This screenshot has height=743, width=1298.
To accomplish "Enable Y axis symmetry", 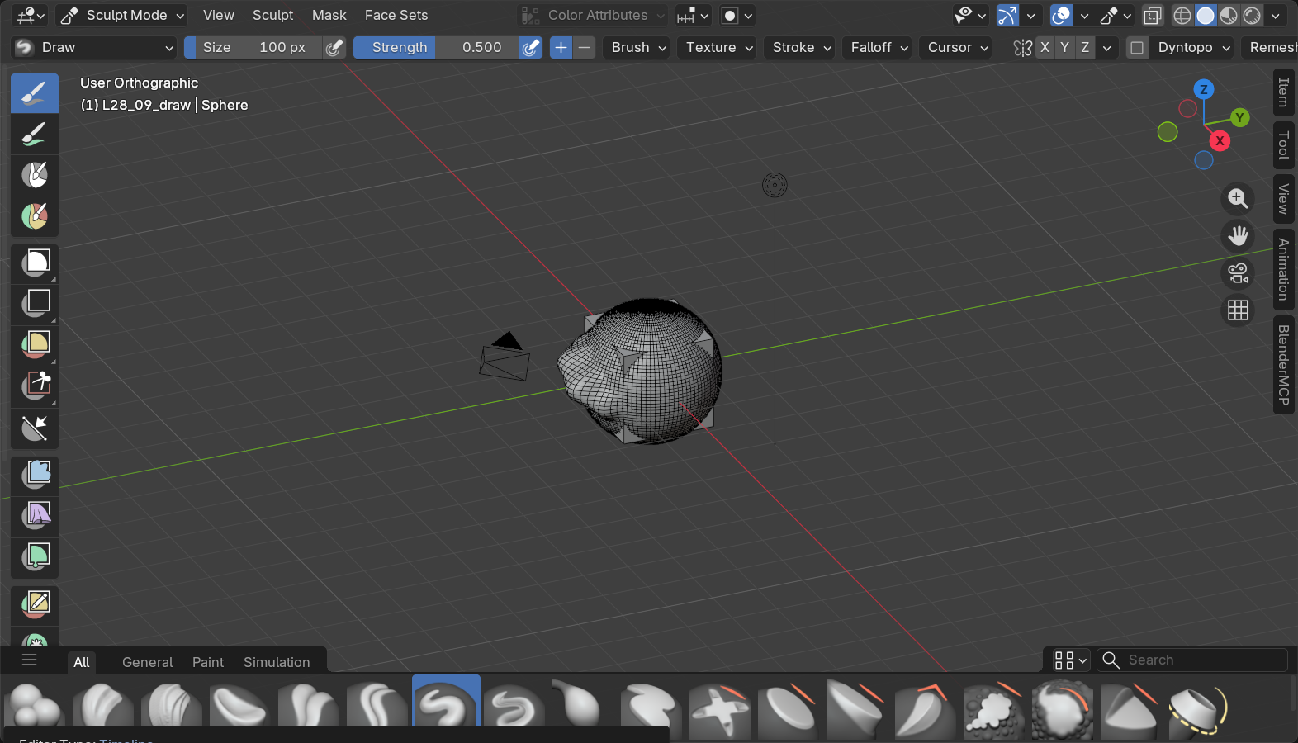I will click(1065, 48).
